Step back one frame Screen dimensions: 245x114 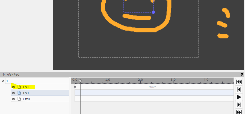tap(239, 89)
